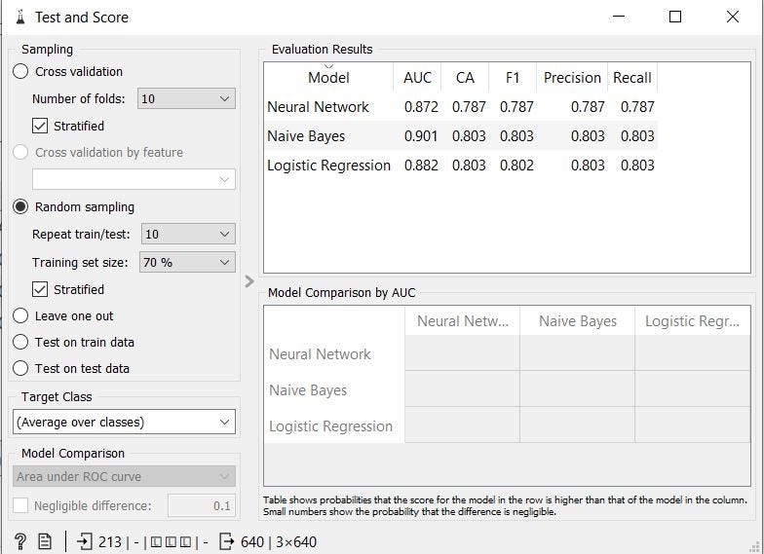Click Logistic Regression F1 value 0.802
The height and width of the screenshot is (554, 764).
pos(516,166)
